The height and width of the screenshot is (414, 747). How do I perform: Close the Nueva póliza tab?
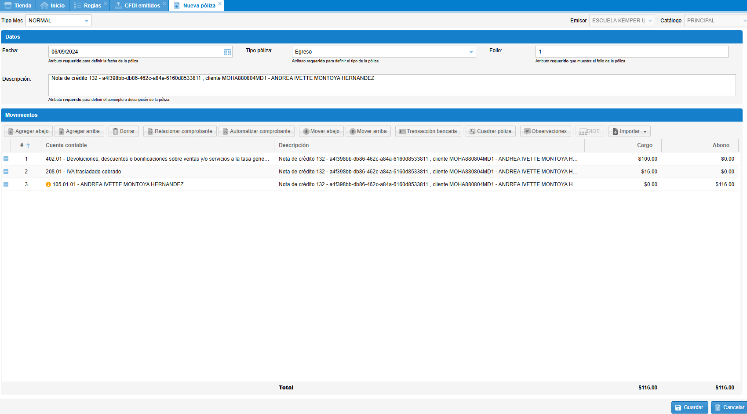coord(220,4)
